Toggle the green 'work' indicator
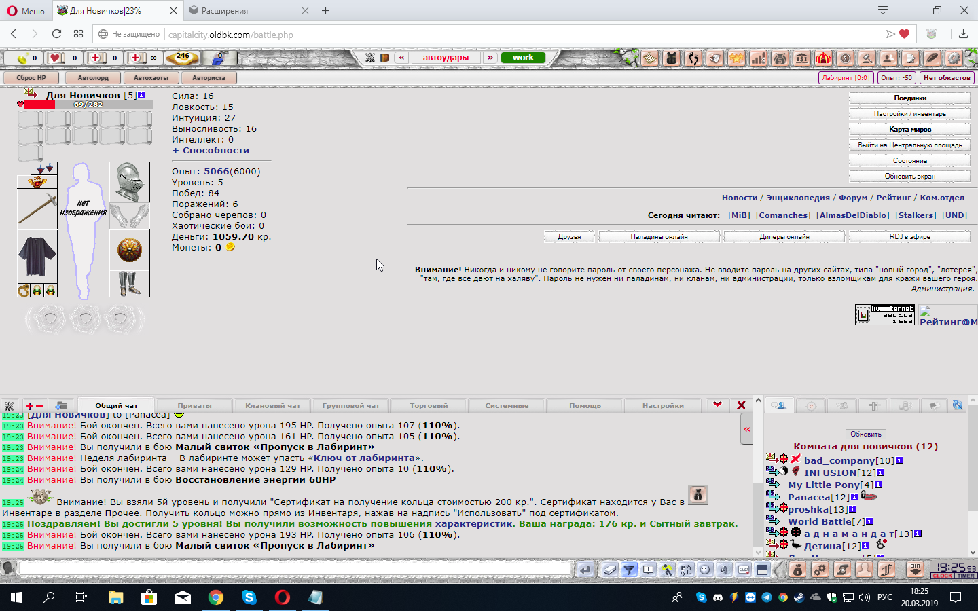 tap(523, 58)
